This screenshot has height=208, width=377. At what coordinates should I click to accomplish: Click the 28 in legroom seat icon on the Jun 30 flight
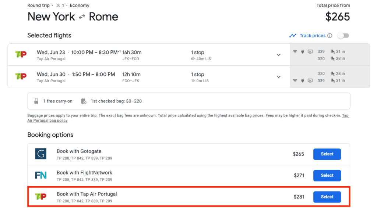(x=333, y=73)
